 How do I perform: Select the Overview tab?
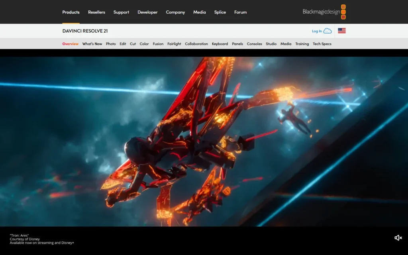click(70, 44)
